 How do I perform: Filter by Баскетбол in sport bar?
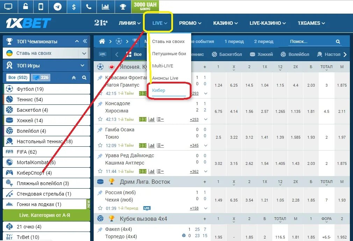227,54
